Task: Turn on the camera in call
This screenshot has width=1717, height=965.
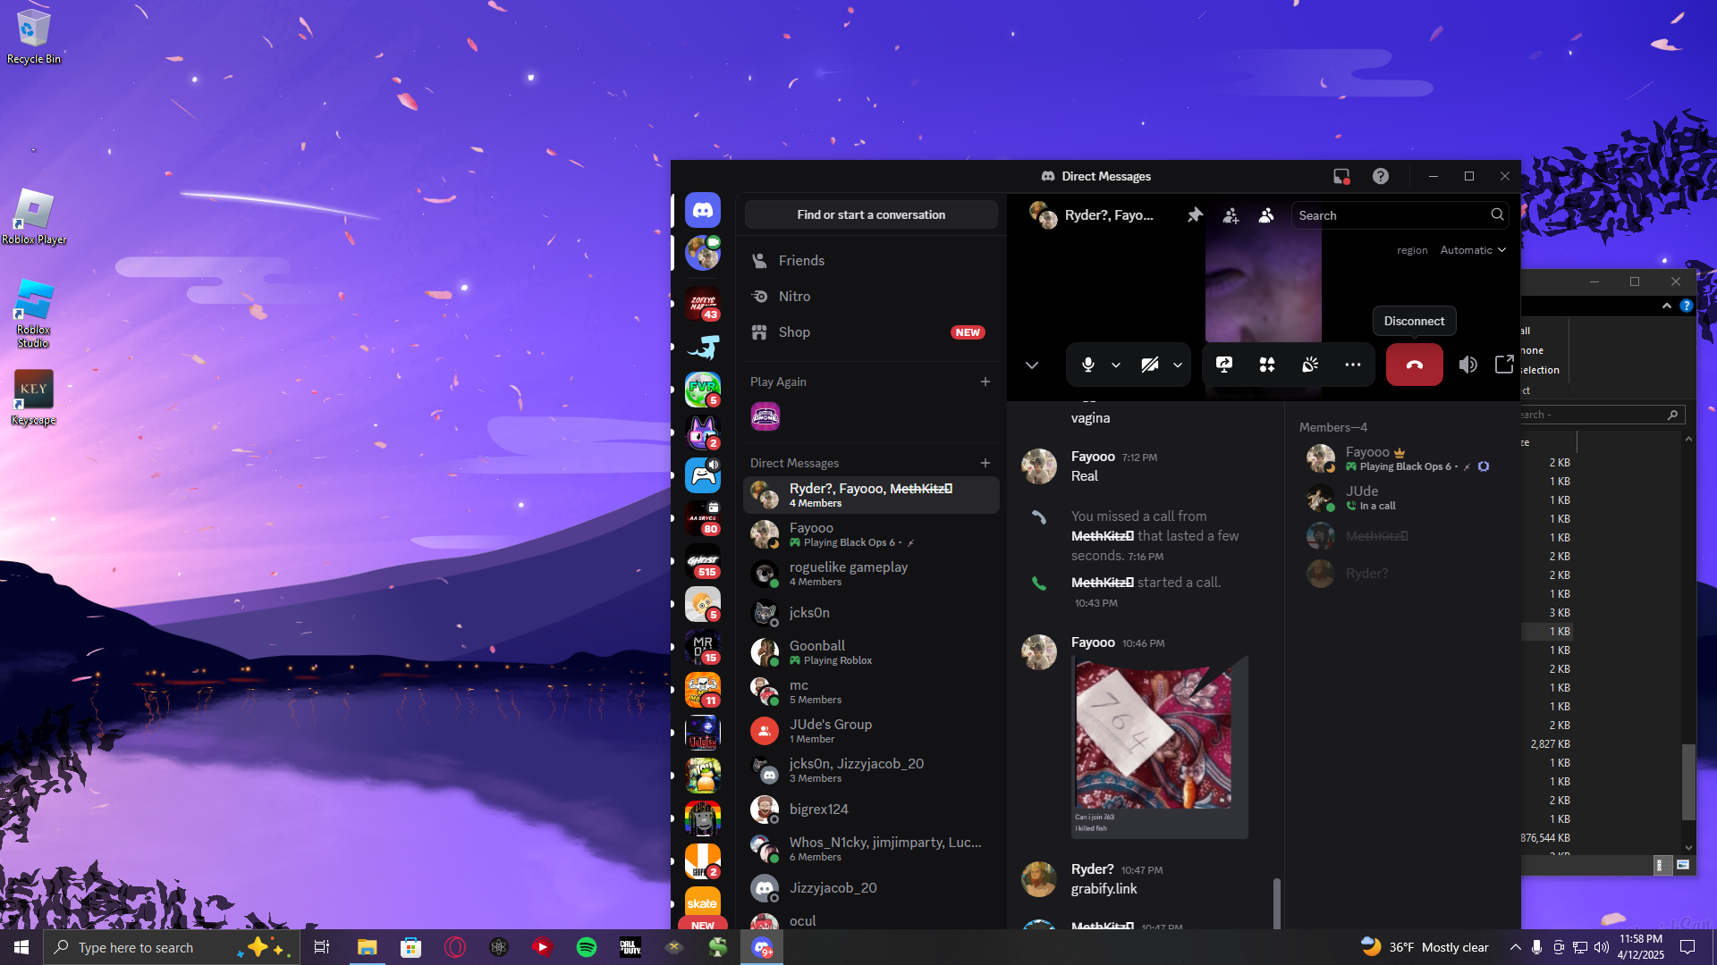Action: click(x=1150, y=365)
